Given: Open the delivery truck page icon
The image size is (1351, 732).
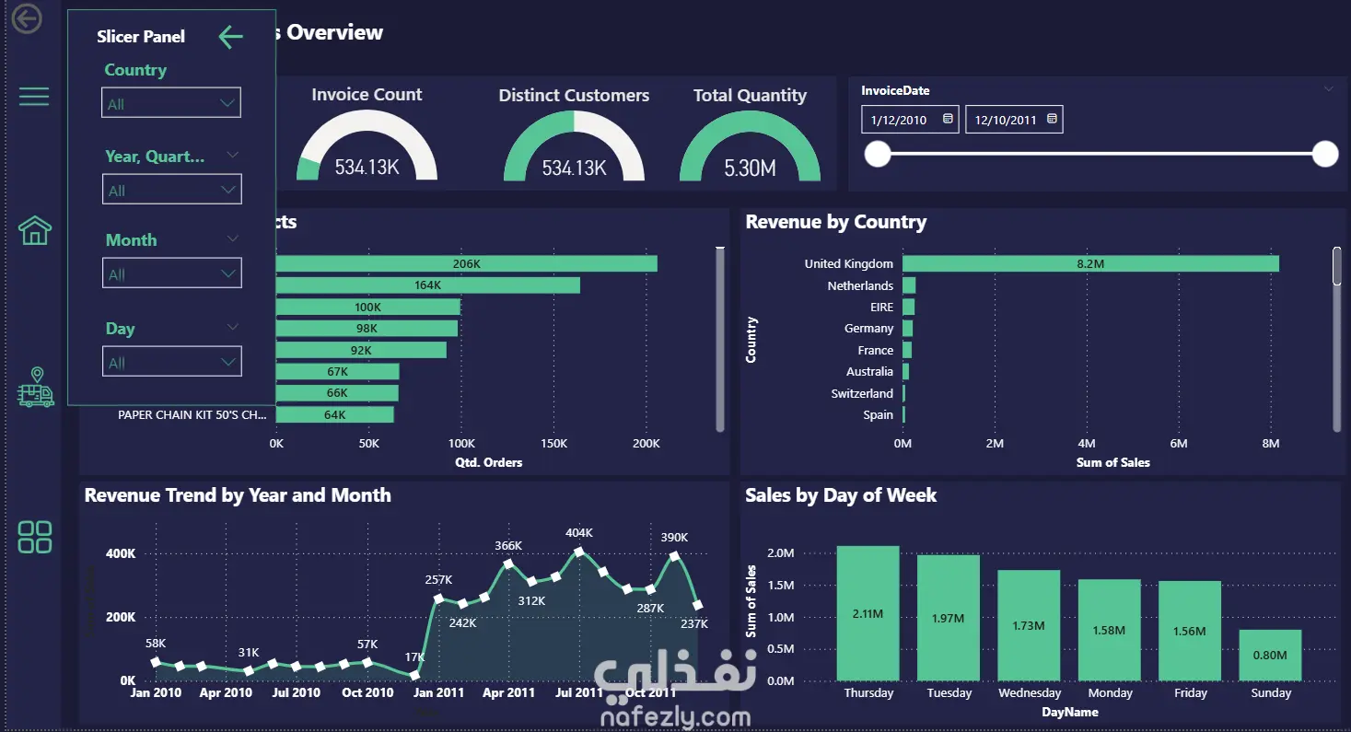Looking at the screenshot, I should click(36, 388).
